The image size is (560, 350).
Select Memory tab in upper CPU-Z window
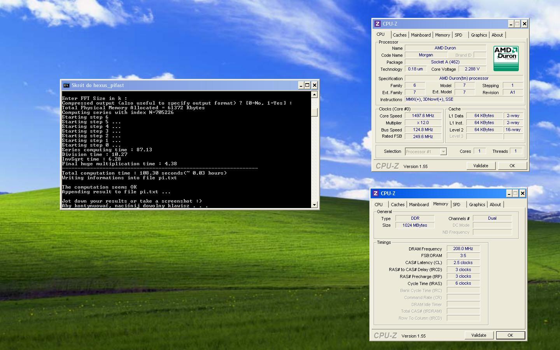(443, 35)
